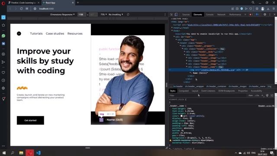Open the No throttling dropdown
This screenshot has height=156, width=277.
pos(116,14)
